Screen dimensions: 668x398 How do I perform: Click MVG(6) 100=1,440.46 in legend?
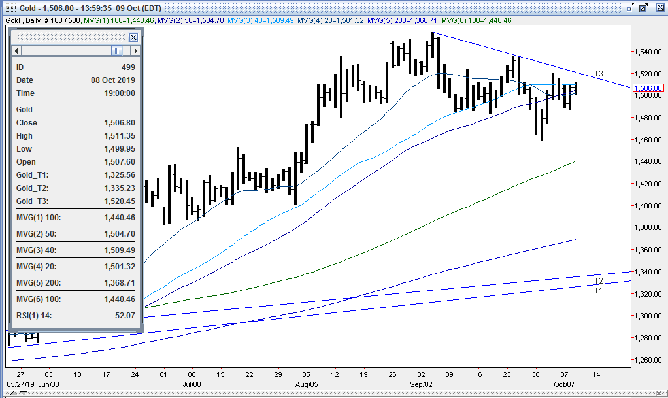[x=476, y=20]
